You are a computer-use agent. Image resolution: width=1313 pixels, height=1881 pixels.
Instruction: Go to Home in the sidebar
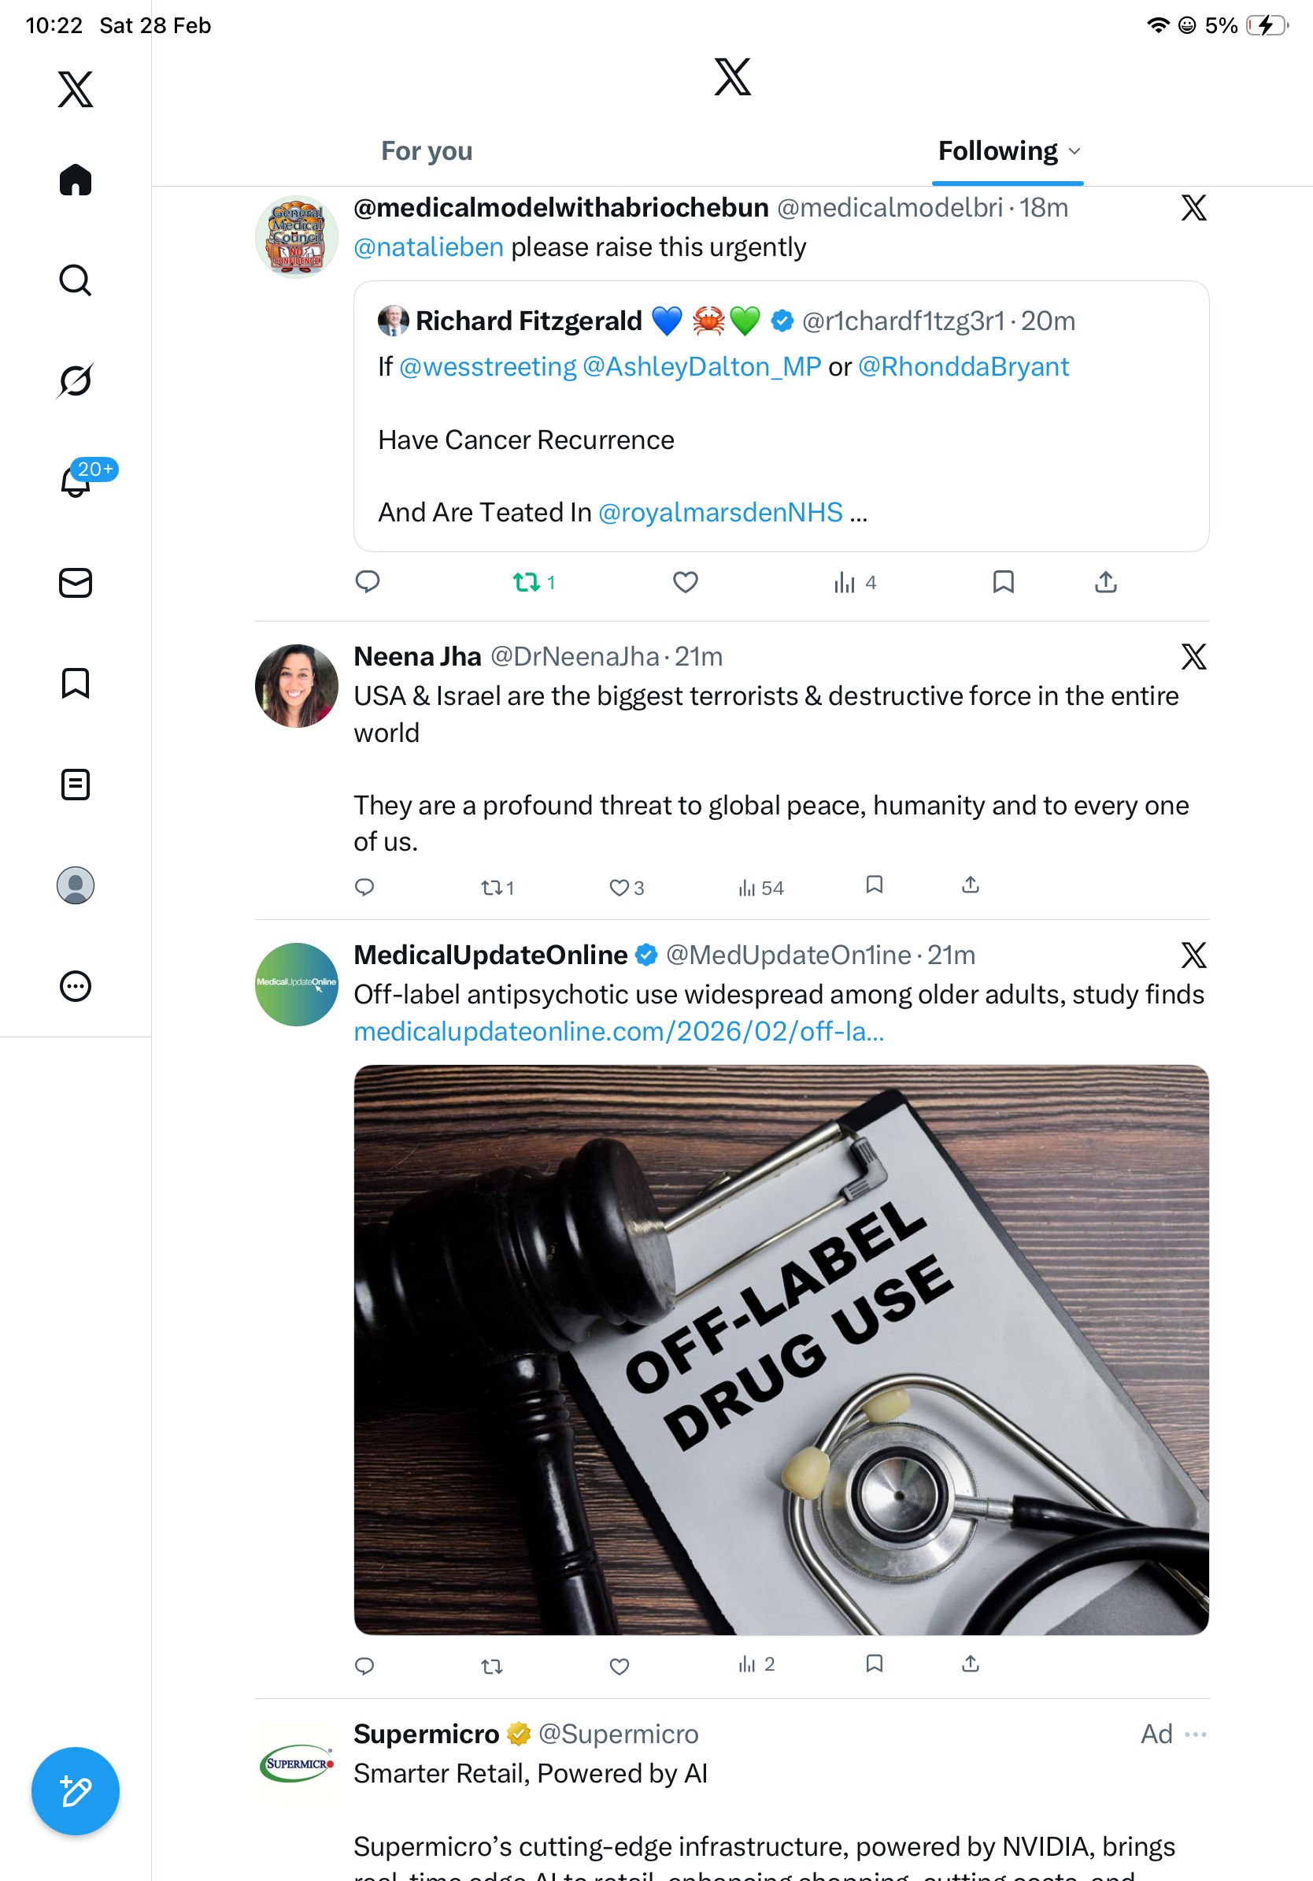pos(76,180)
